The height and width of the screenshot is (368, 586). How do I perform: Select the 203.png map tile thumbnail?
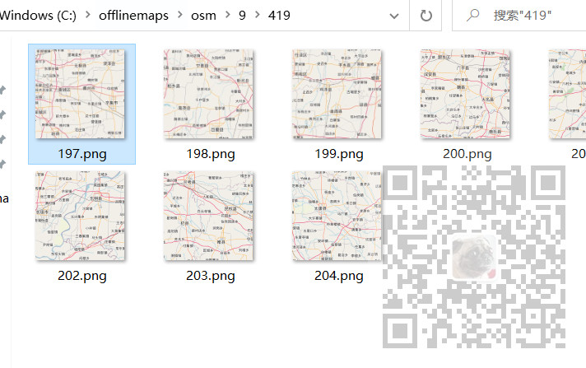coord(208,216)
